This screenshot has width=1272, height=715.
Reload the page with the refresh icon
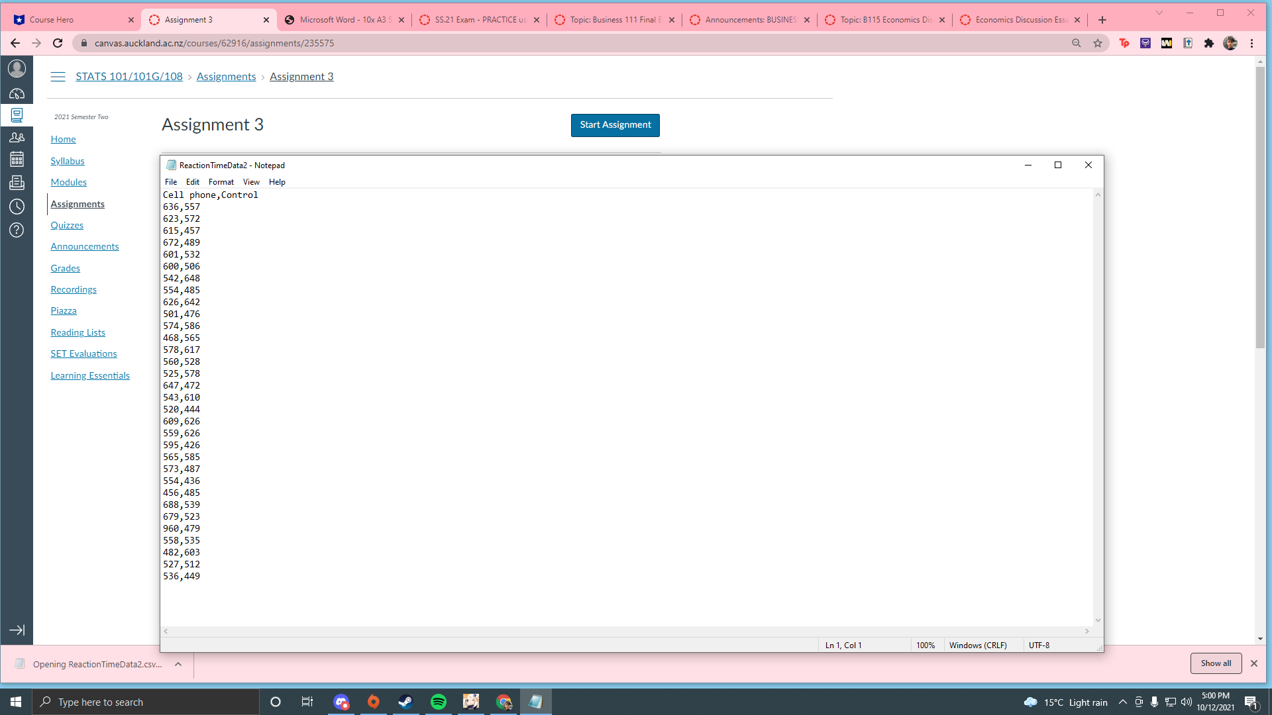[58, 43]
